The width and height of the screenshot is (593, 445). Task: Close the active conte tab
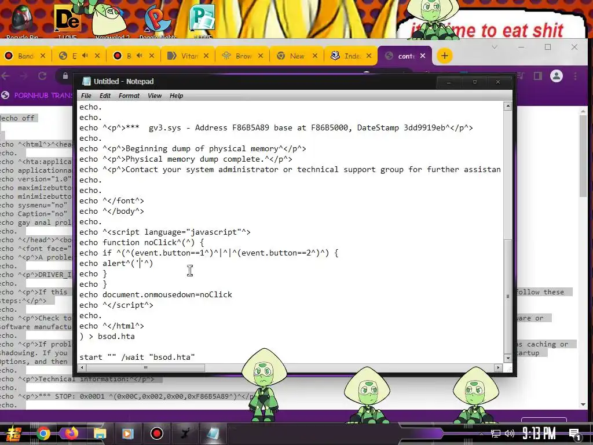pyautogui.click(x=423, y=56)
